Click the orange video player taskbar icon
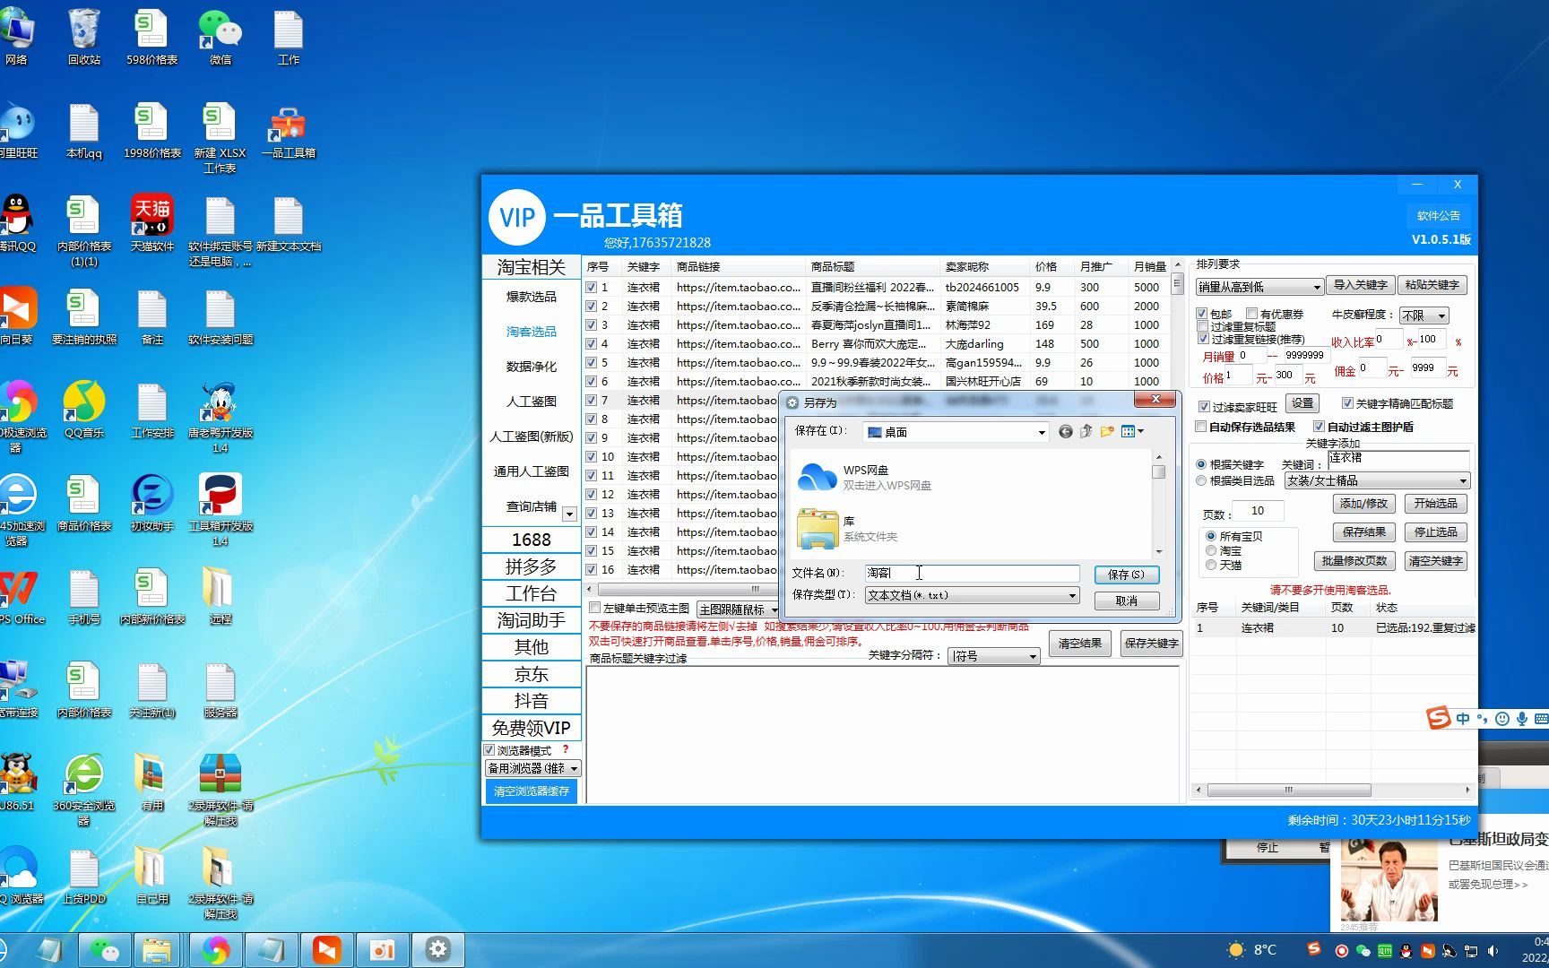 (326, 949)
